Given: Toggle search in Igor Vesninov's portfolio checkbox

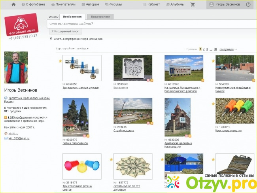Looking at the screenshot, I should click(x=51, y=39).
